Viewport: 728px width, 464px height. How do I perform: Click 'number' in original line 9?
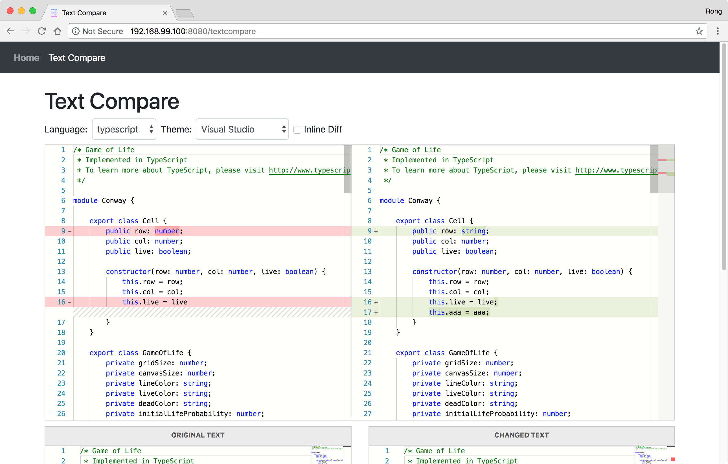pyautogui.click(x=167, y=231)
